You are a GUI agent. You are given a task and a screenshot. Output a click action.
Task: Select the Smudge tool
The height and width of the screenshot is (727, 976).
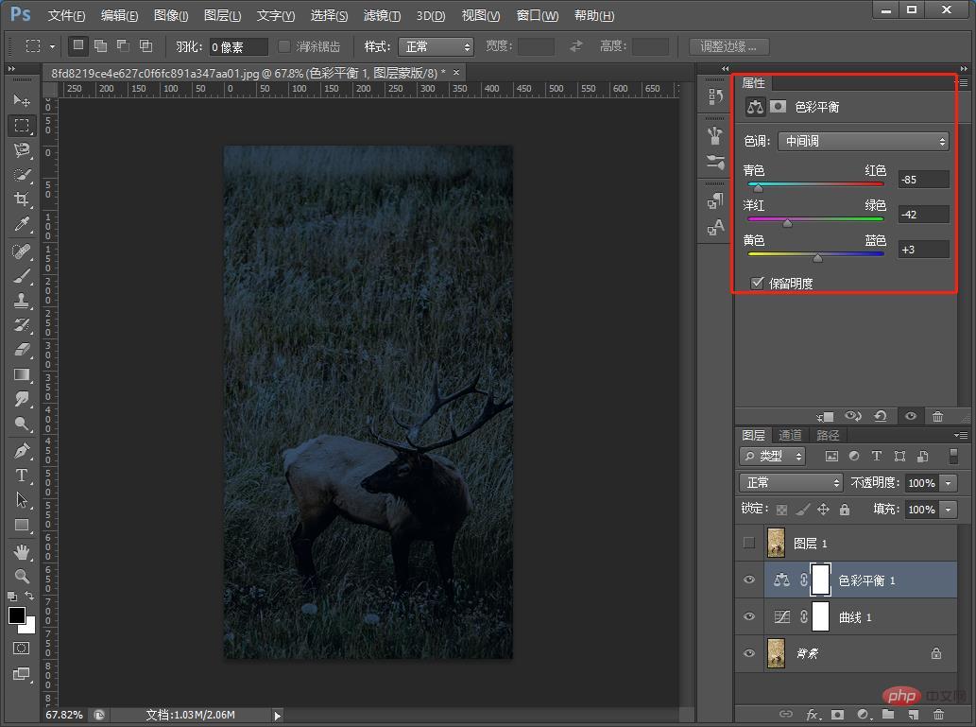tap(22, 399)
